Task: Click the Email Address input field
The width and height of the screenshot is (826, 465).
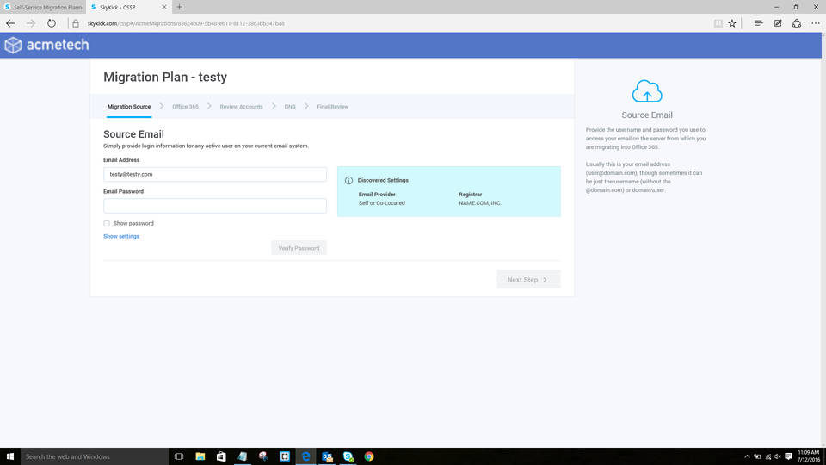Action: coord(215,174)
